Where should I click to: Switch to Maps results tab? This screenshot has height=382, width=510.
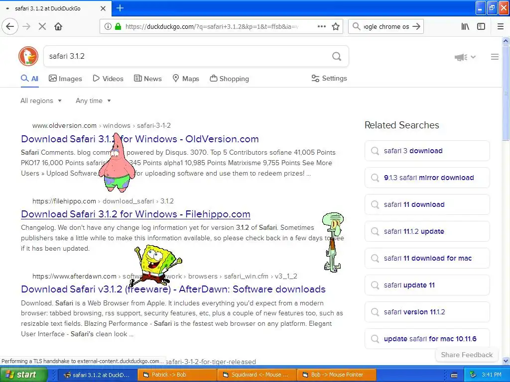(x=186, y=79)
